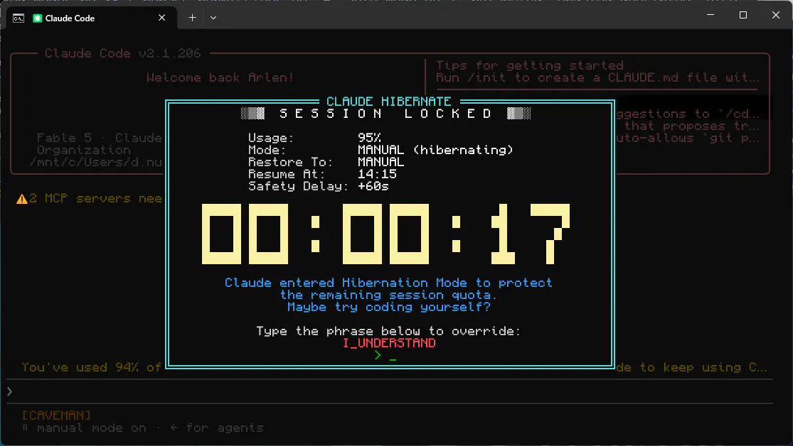This screenshot has height=446, width=793.
Task: Click the 'manual mode on' status text
Action: tap(92, 428)
